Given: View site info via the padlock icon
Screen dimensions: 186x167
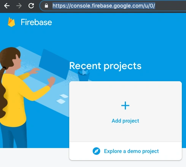Looking at the screenshot, I should coord(46,6).
